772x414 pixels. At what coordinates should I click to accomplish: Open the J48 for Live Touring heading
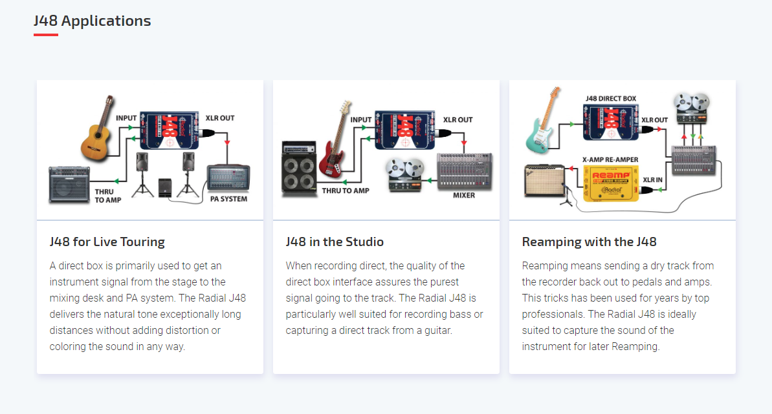[107, 242]
